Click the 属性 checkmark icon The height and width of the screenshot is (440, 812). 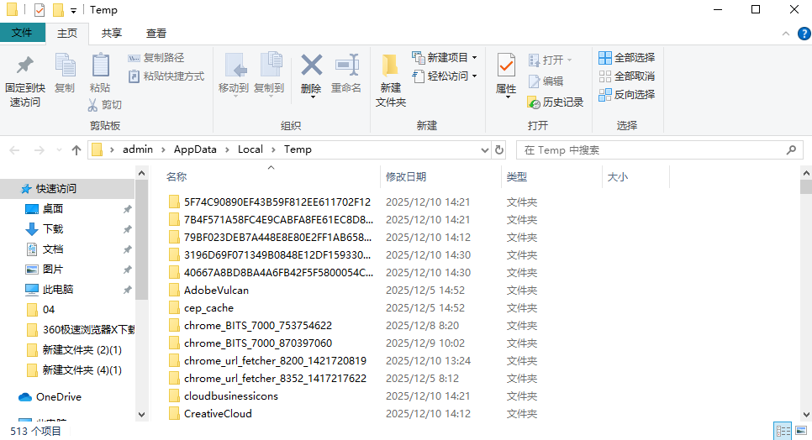[x=506, y=65]
